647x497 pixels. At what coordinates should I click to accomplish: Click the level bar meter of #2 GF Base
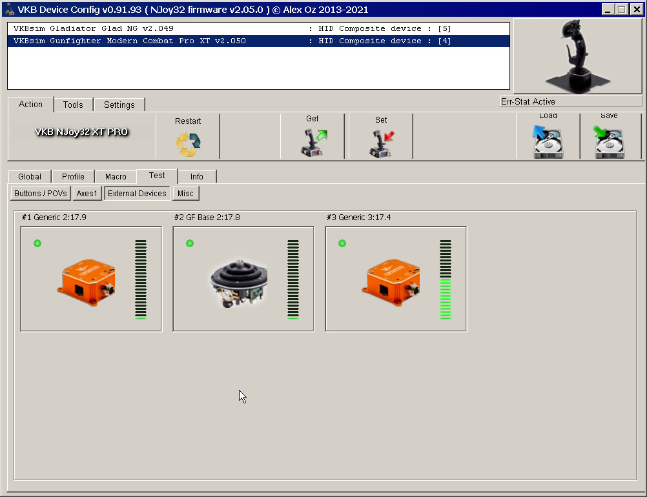(293, 279)
